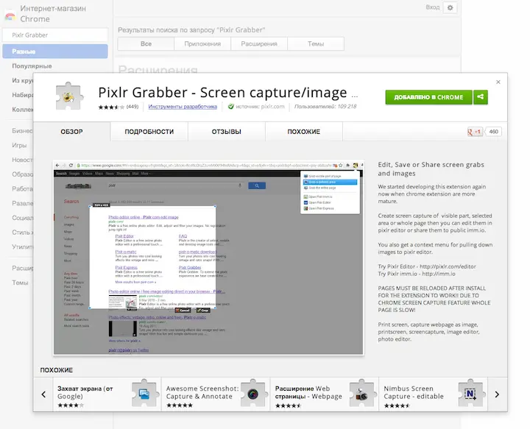Click the verified source checkmark icon
This screenshot has height=429, width=530.
coord(231,107)
